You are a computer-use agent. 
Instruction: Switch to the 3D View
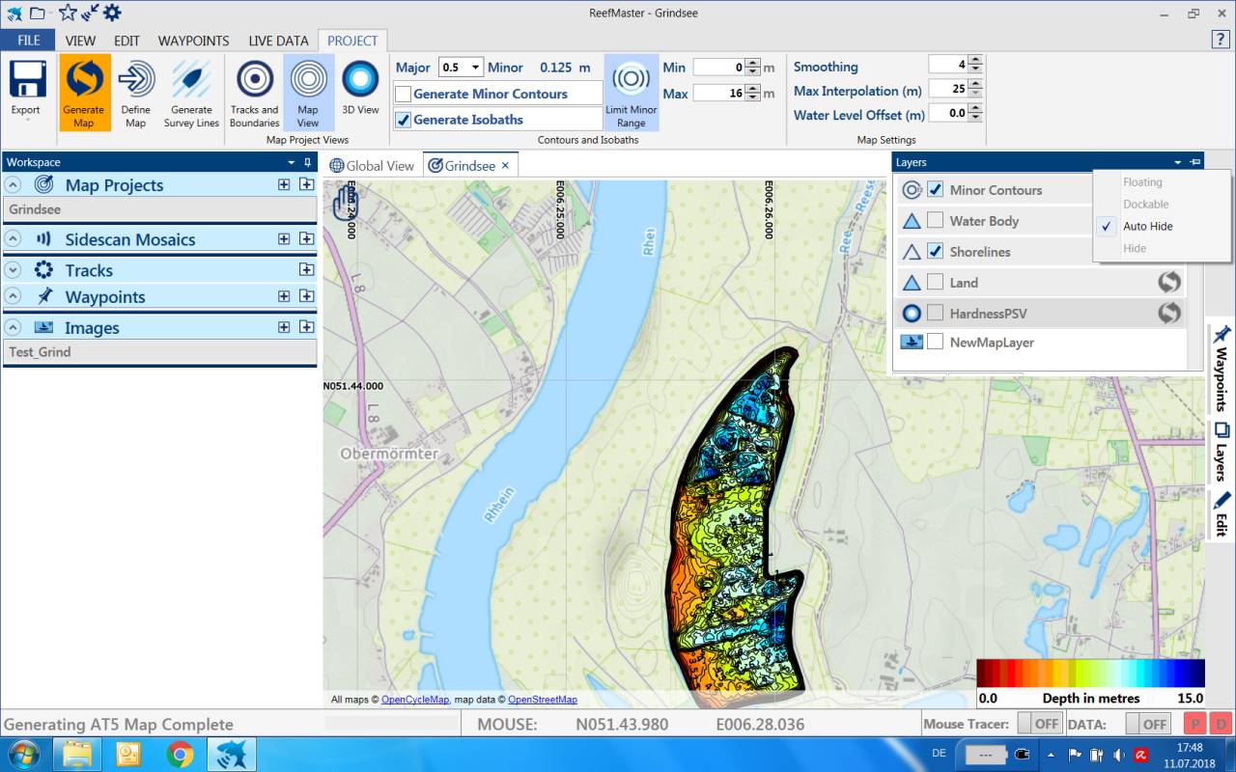click(x=360, y=79)
